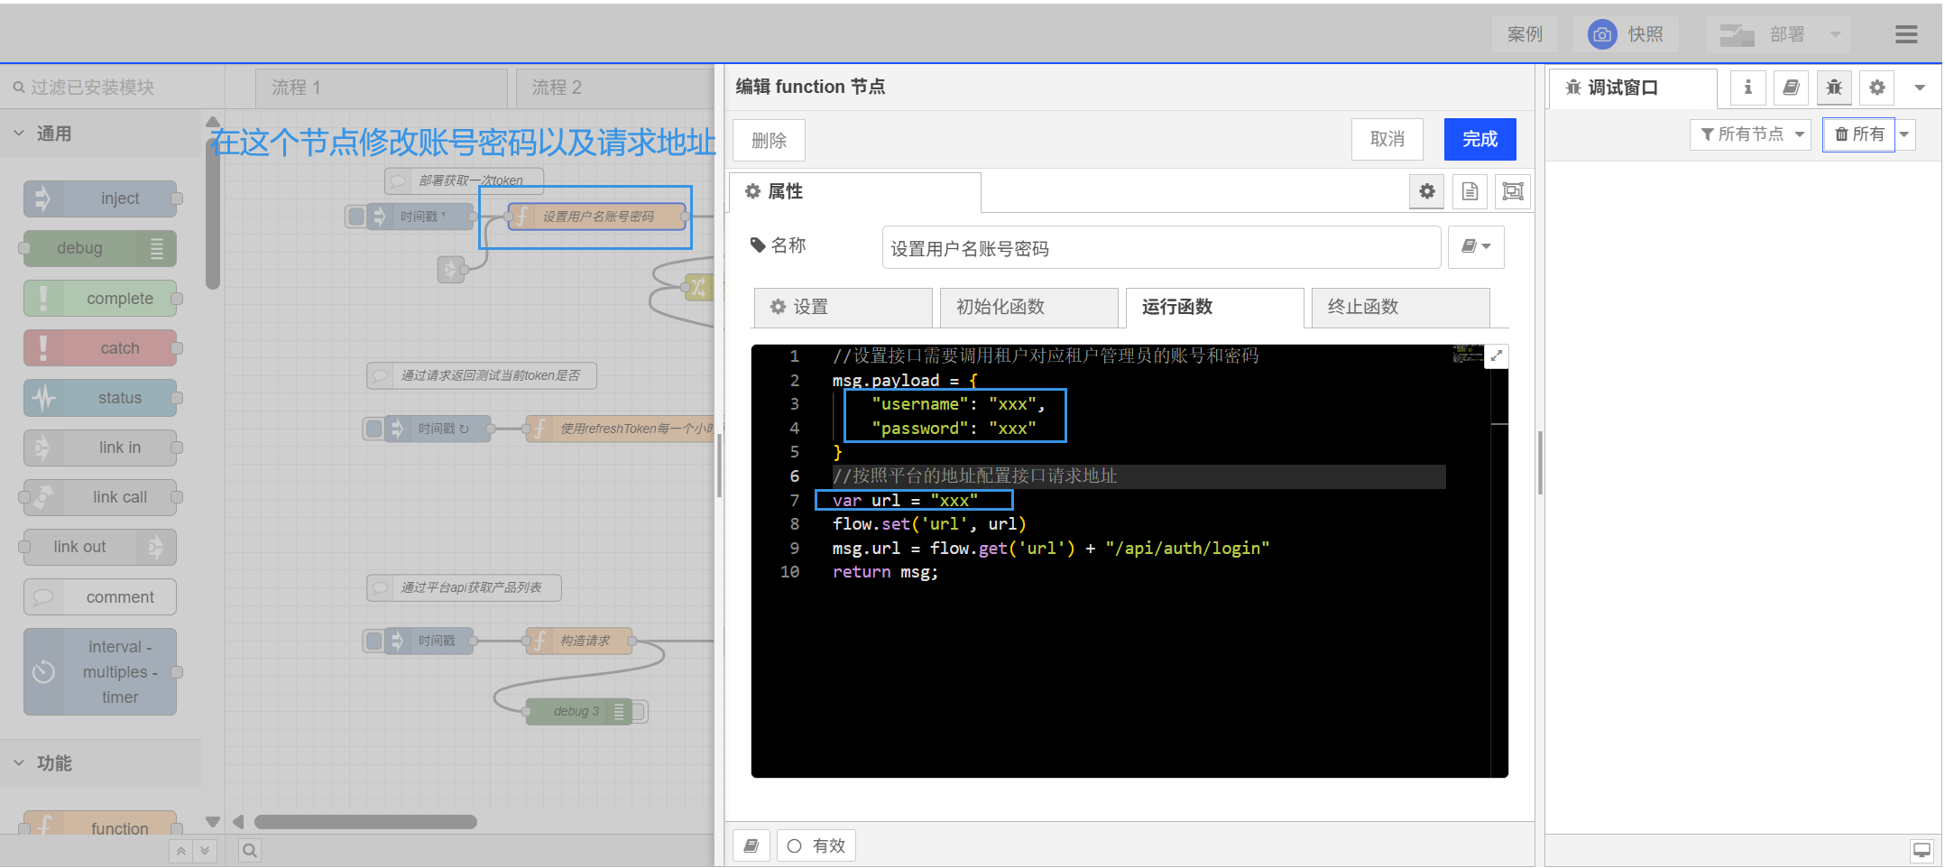Switch to 运行函数 tab
This screenshot has width=1945, height=868.
point(1214,307)
